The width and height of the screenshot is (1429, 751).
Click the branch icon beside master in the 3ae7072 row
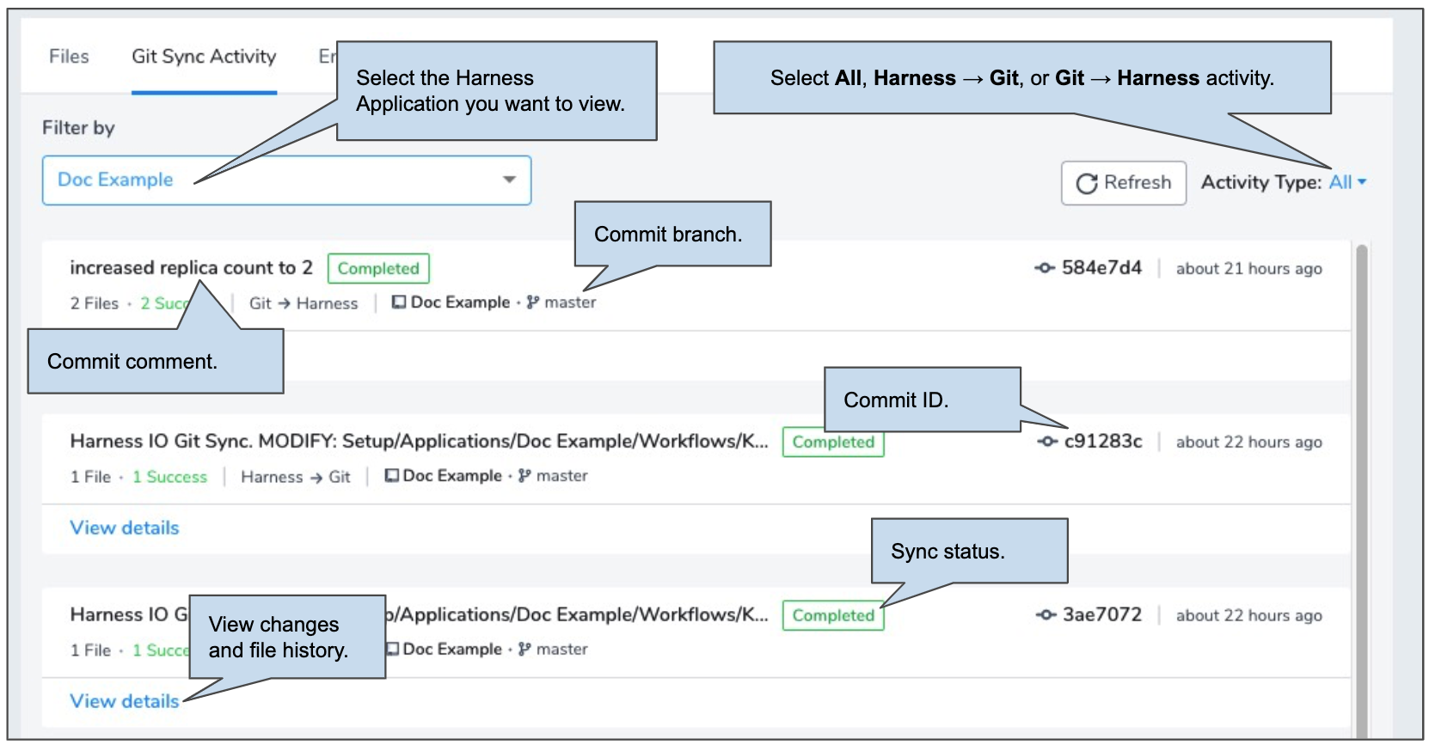524,649
